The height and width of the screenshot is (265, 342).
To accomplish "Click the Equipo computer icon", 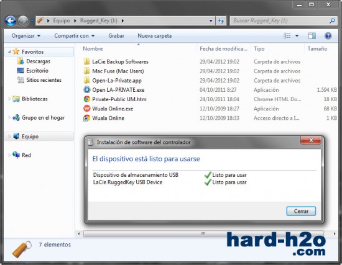I will click(16, 137).
